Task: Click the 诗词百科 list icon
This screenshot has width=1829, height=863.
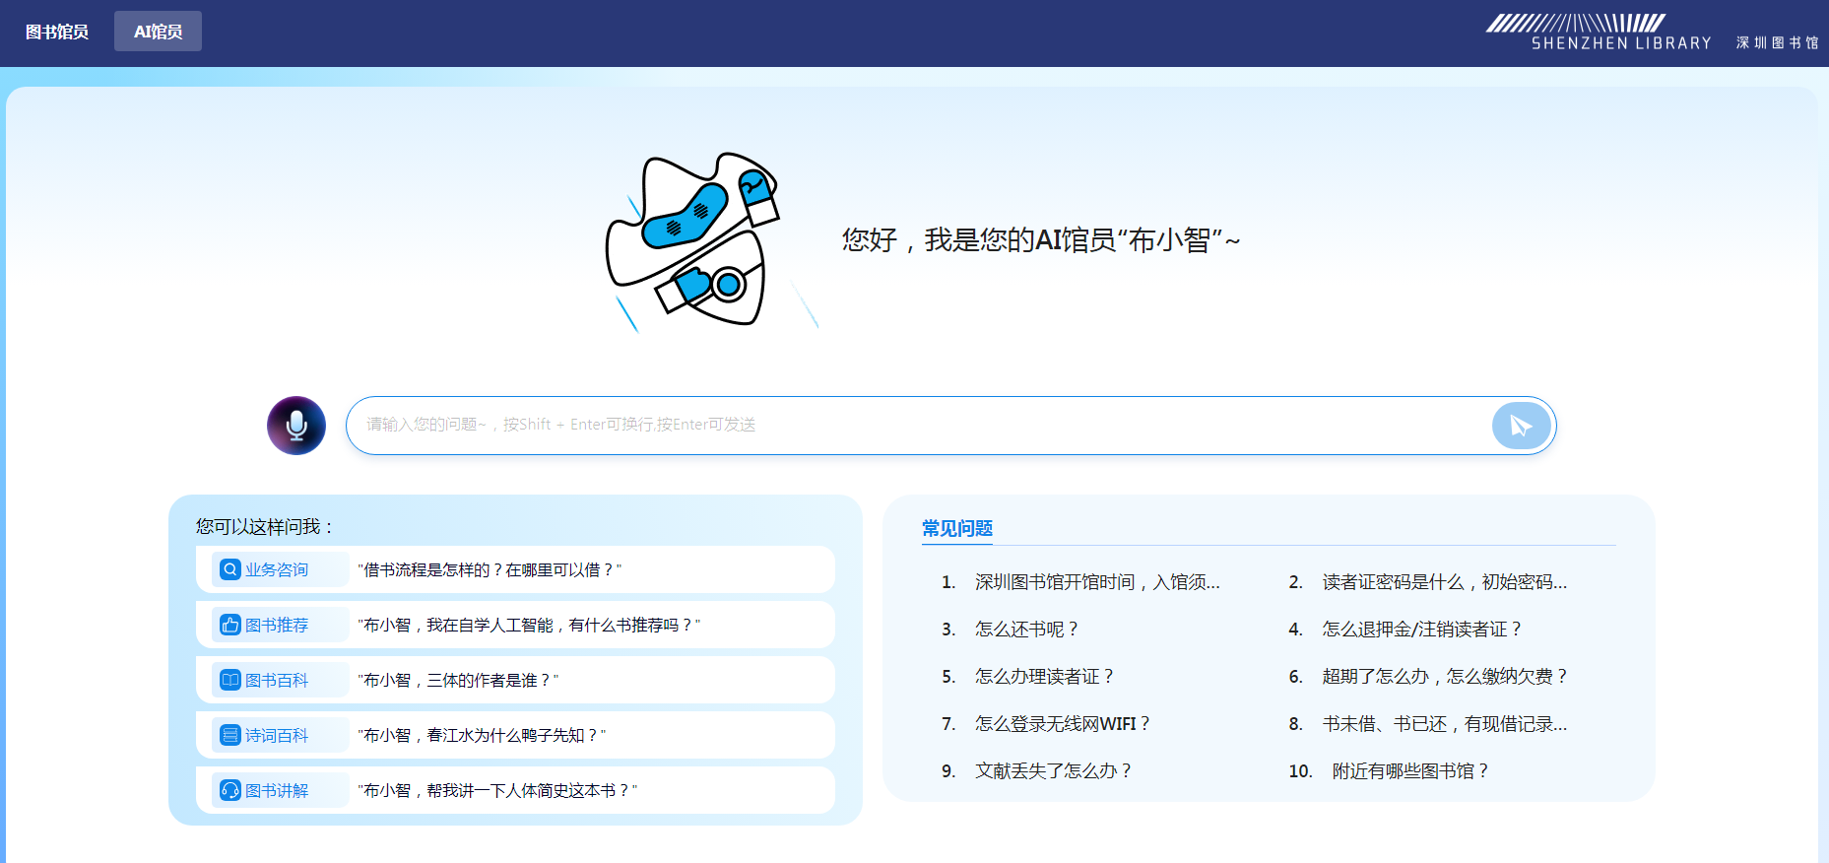Action: click(x=230, y=735)
